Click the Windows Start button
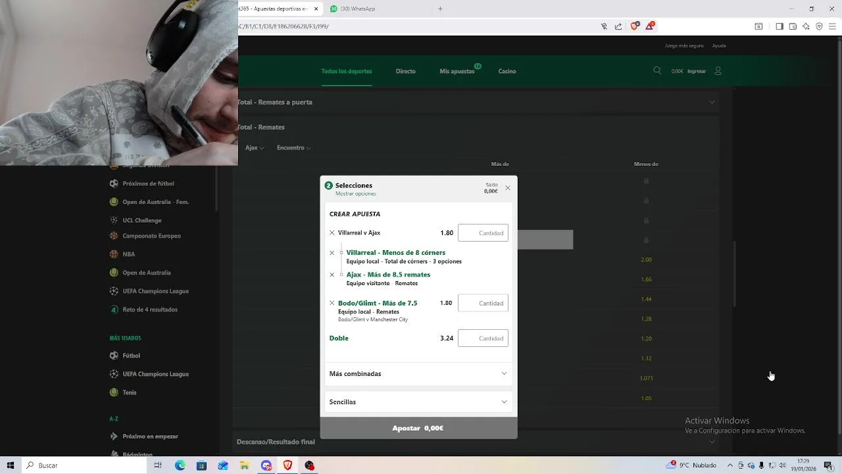 11,465
